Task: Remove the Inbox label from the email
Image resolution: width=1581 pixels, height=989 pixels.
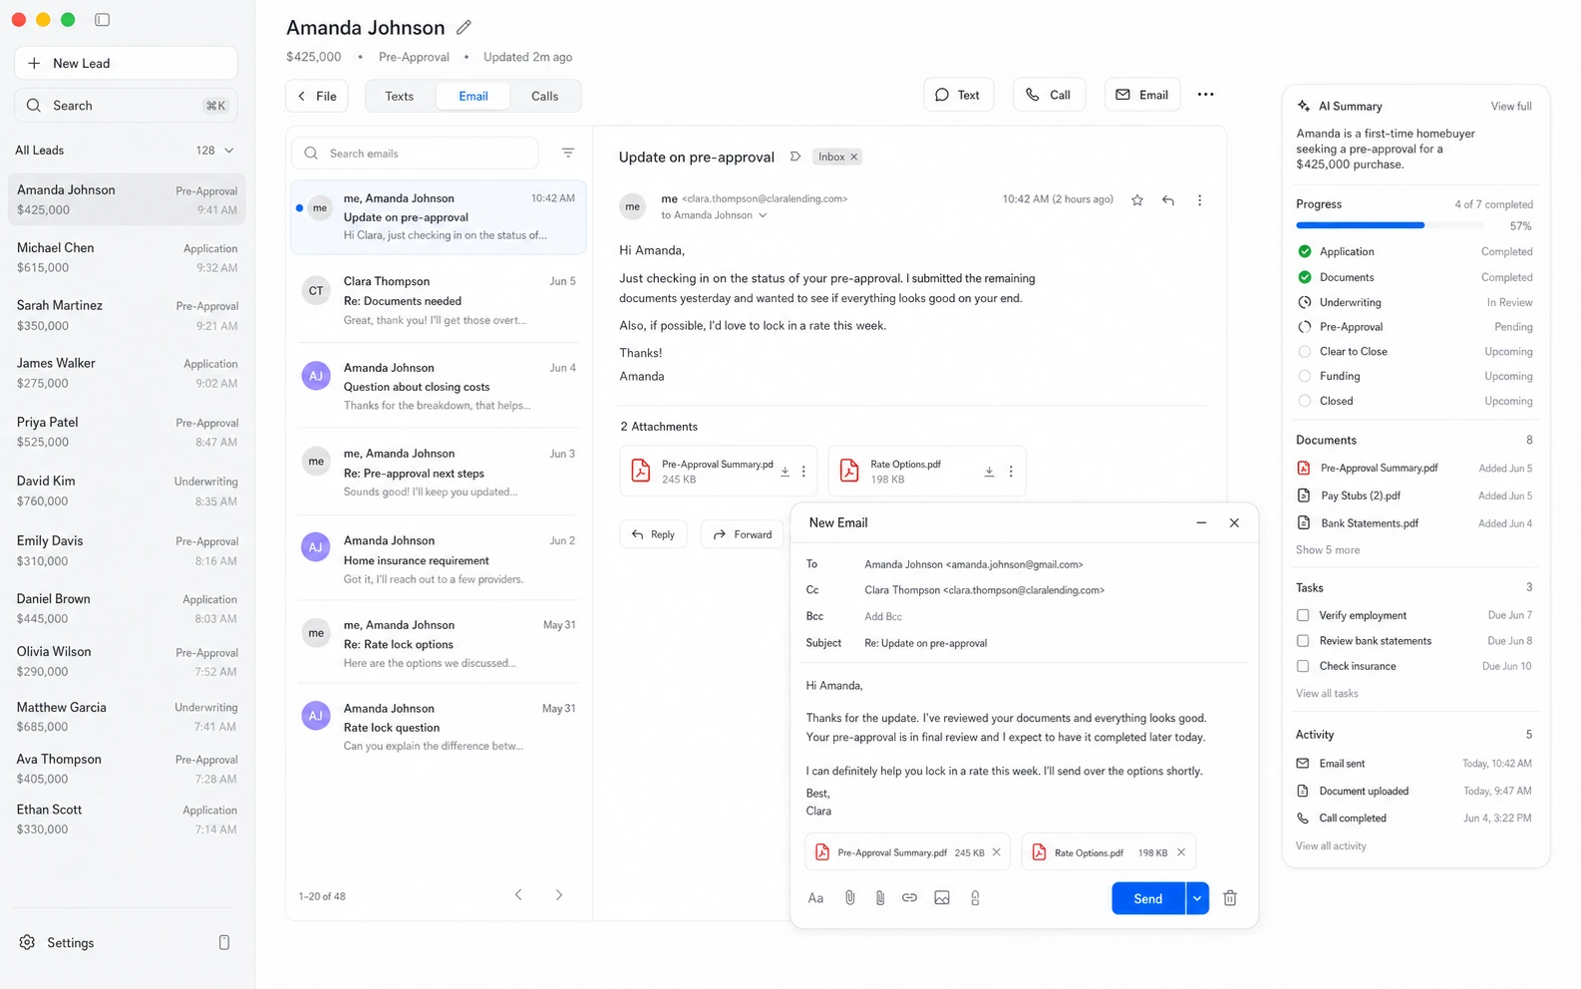Action: [x=854, y=157]
